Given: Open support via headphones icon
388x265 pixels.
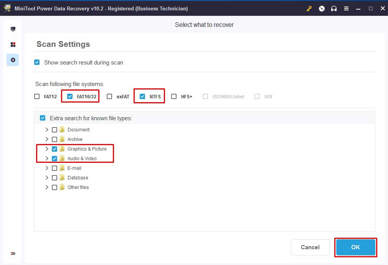Looking at the screenshot, I should click(334, 9).
